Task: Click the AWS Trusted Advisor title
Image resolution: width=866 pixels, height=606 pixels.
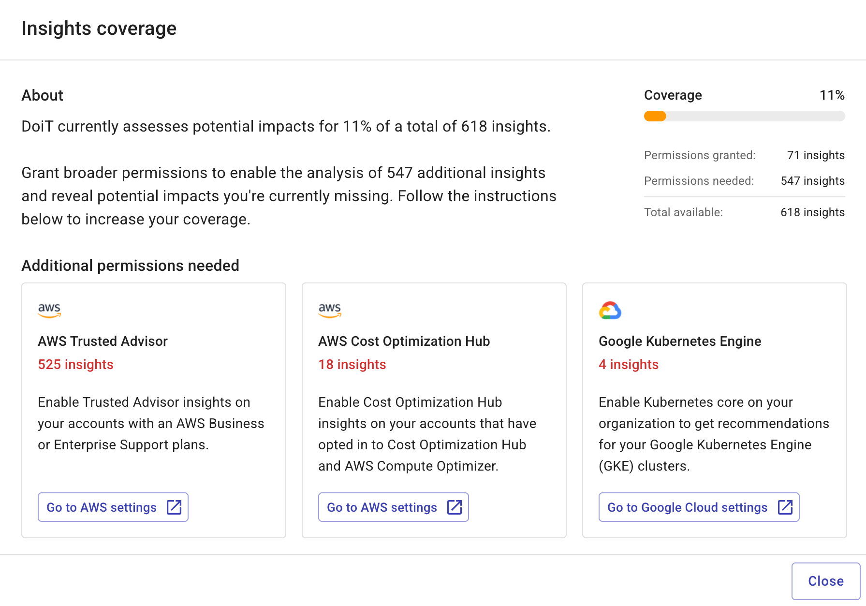Action: coord(103,341)
